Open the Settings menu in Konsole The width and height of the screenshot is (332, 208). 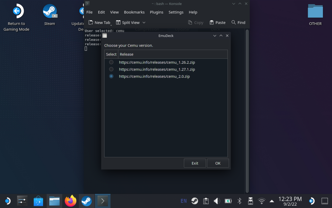pyautogui.click(x=176, y=12)
